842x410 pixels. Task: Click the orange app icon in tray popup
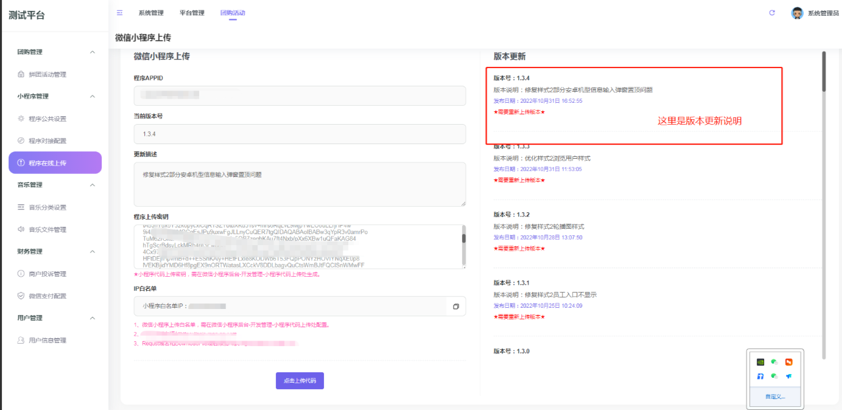coord(789,362)
